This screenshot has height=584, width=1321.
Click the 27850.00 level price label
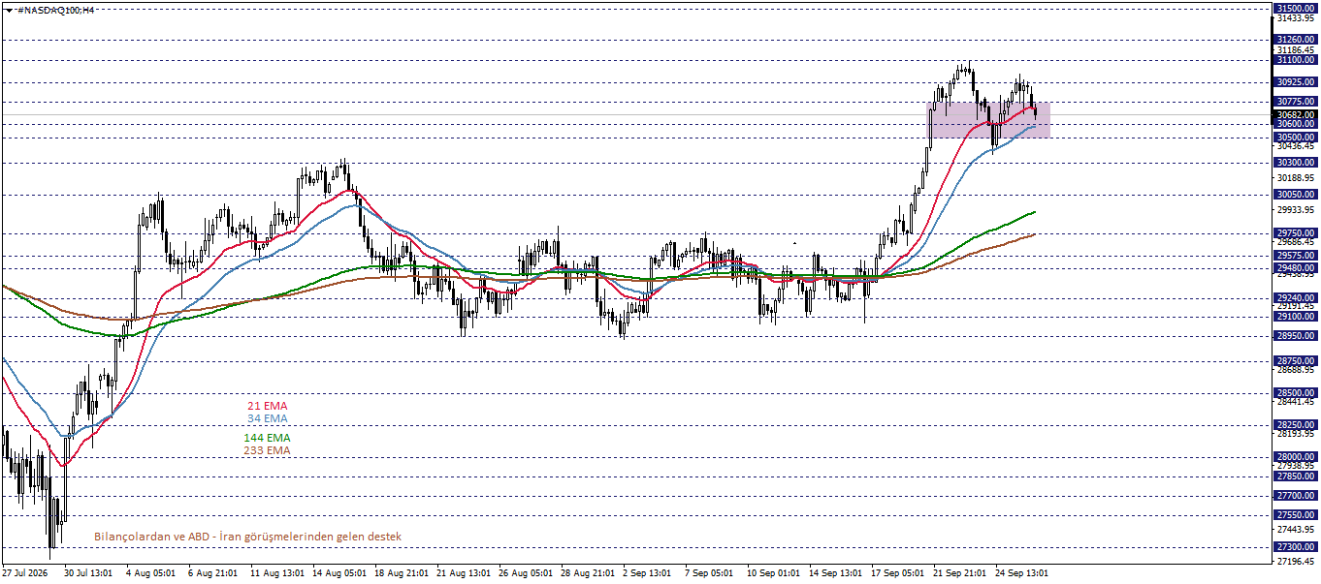1295,476
